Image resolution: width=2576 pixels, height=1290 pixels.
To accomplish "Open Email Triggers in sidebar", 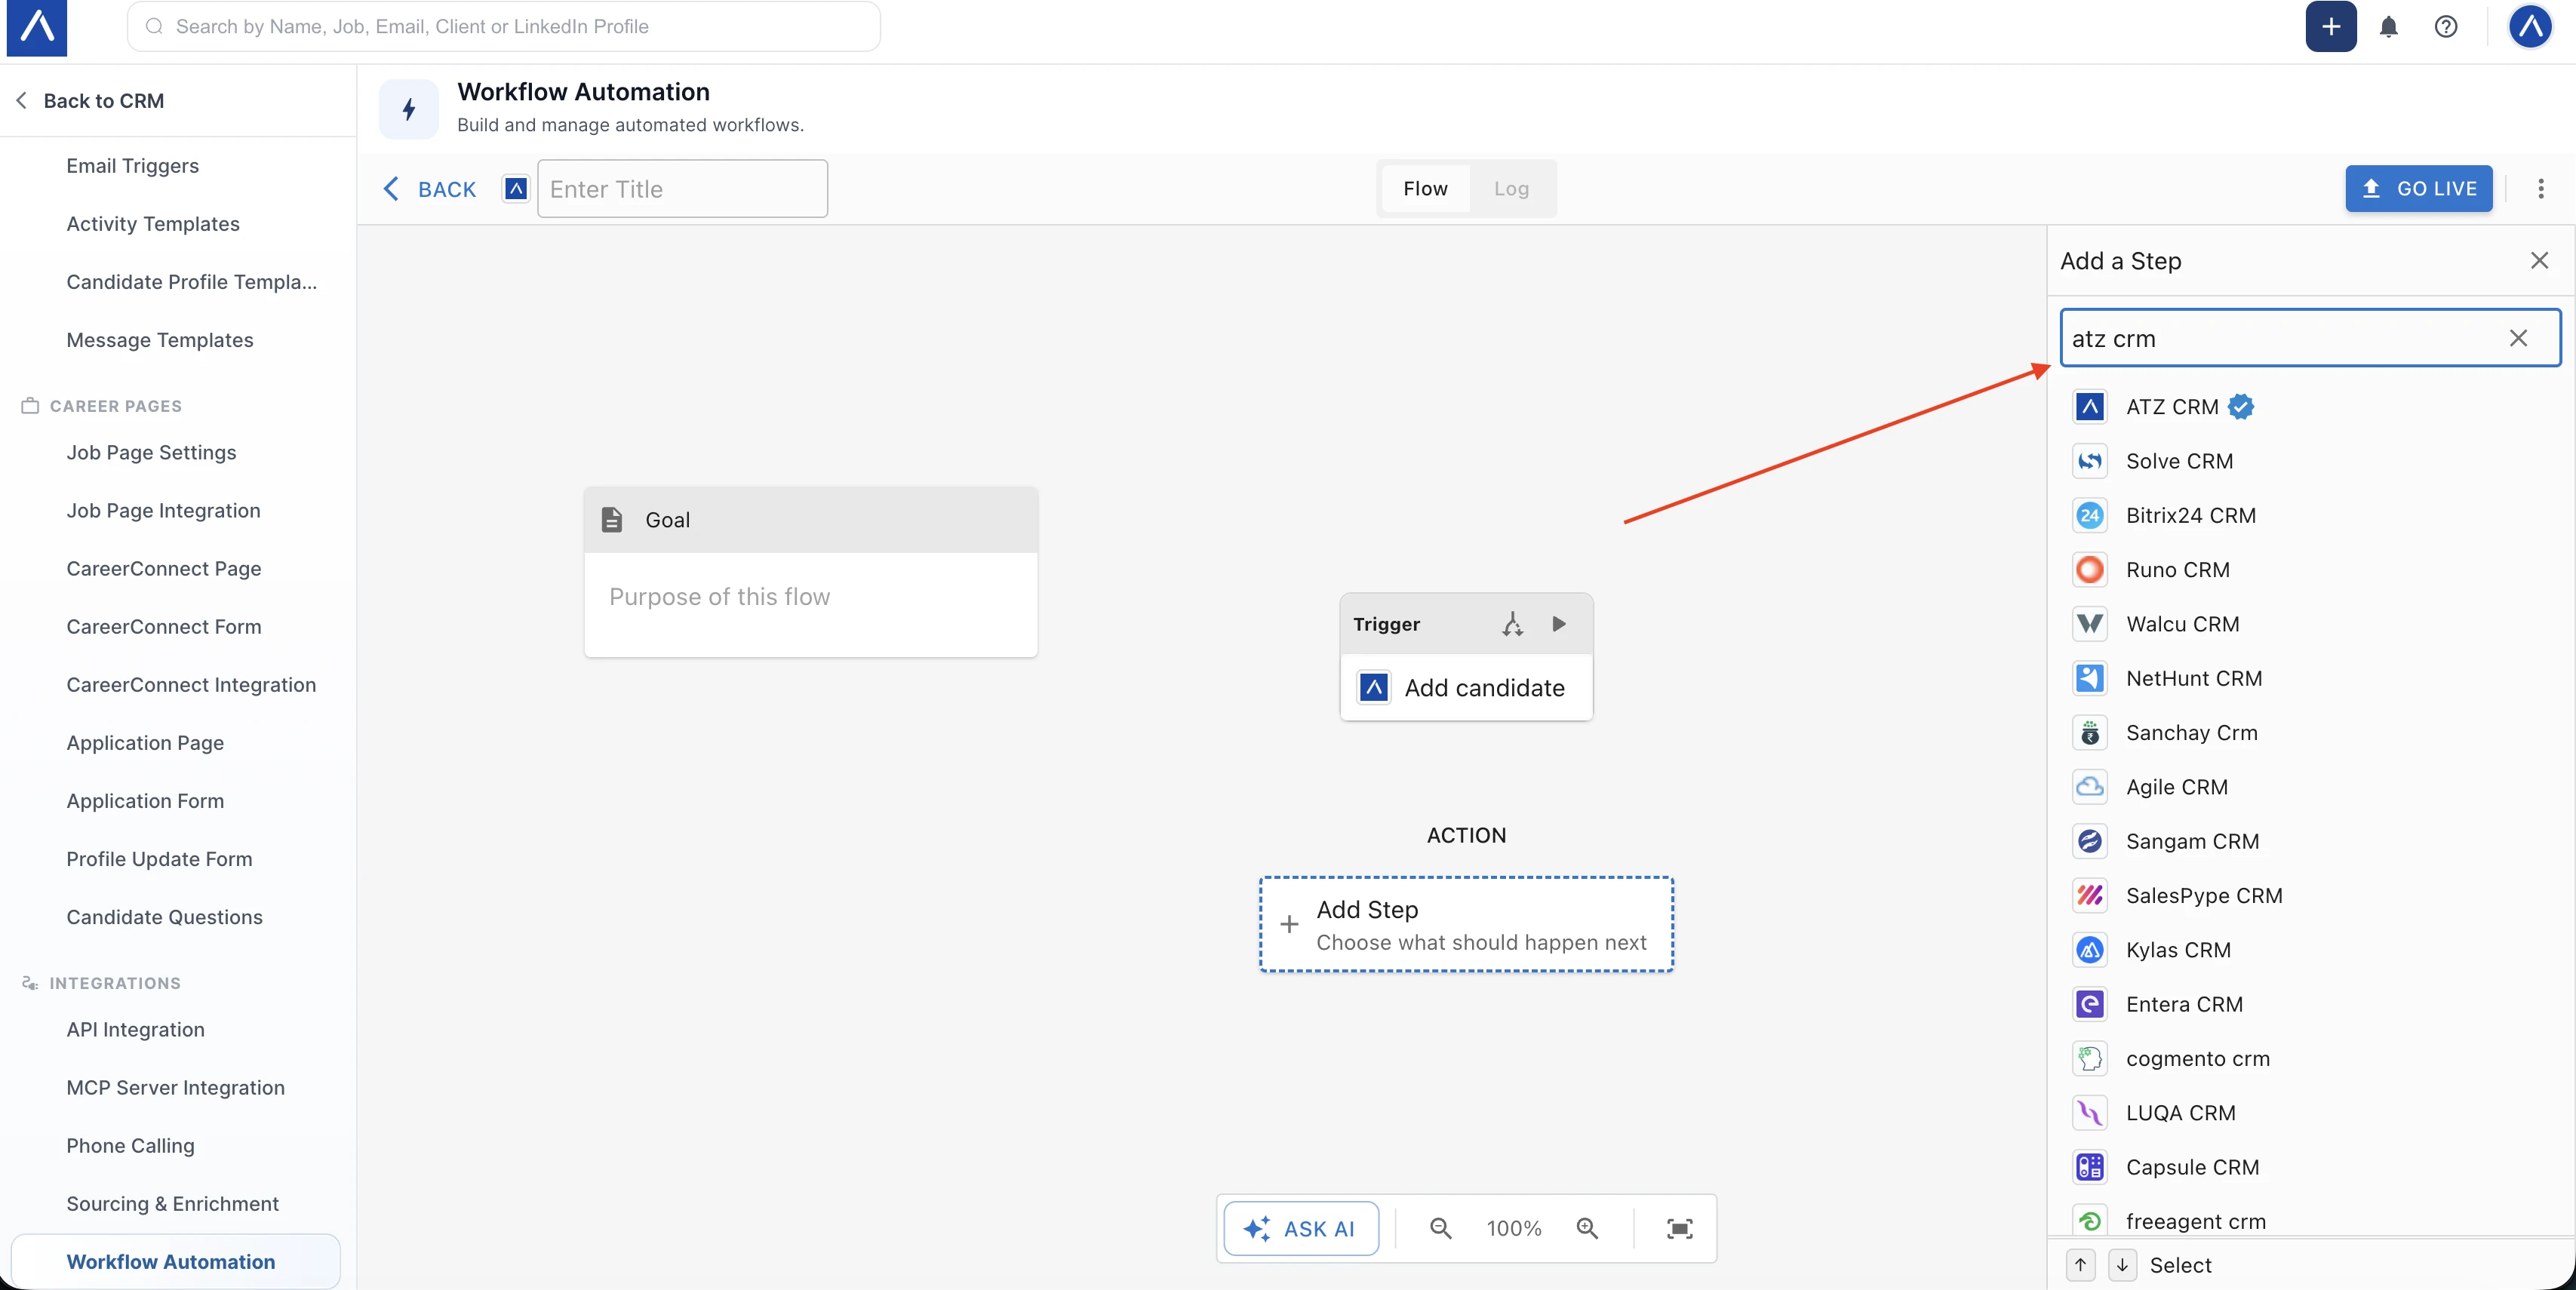I will 133,166.
